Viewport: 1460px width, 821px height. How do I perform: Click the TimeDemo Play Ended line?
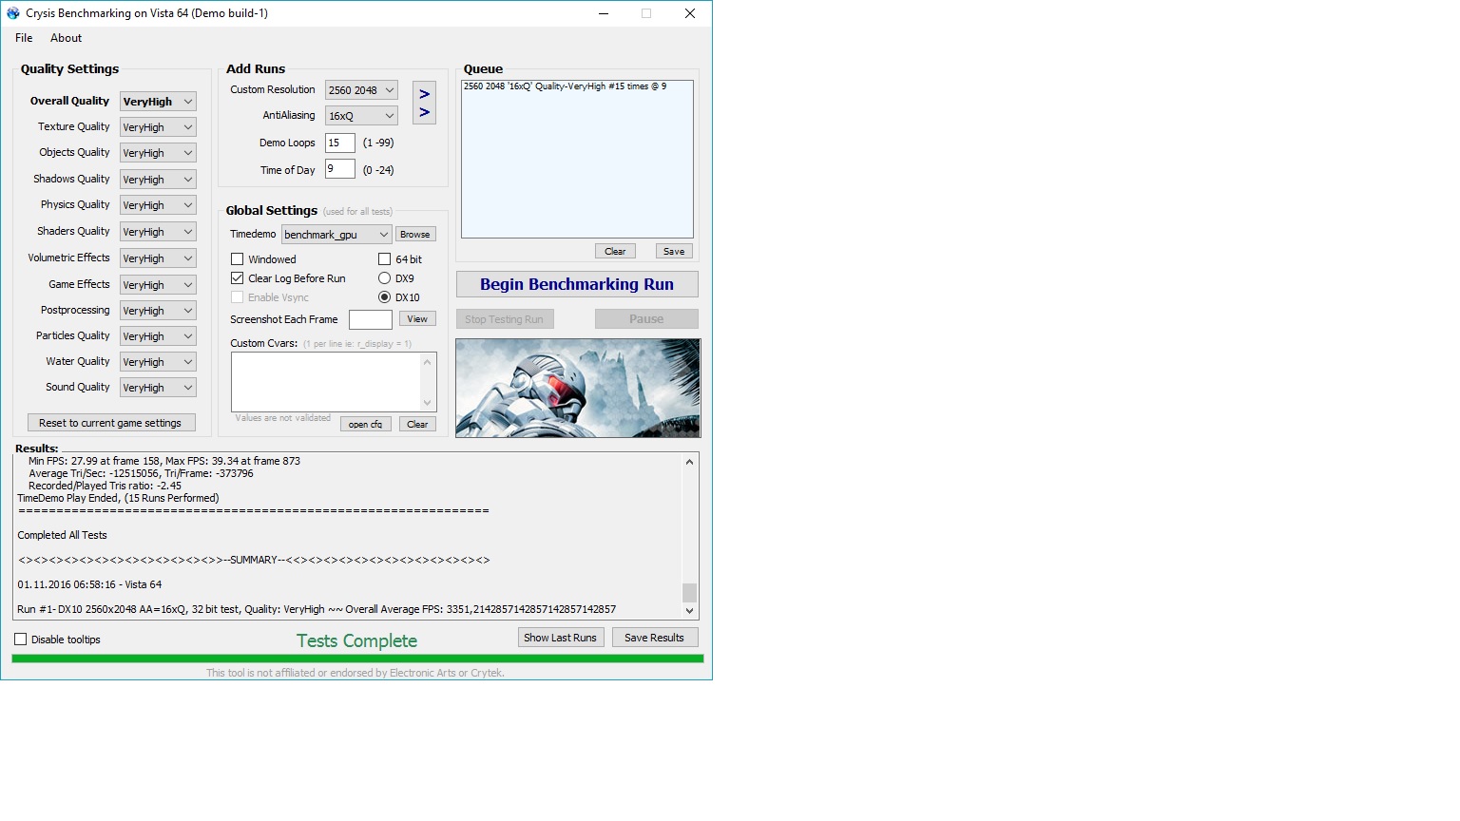(118, 498)
